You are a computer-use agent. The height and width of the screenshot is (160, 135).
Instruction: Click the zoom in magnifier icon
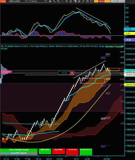(58, 1)
